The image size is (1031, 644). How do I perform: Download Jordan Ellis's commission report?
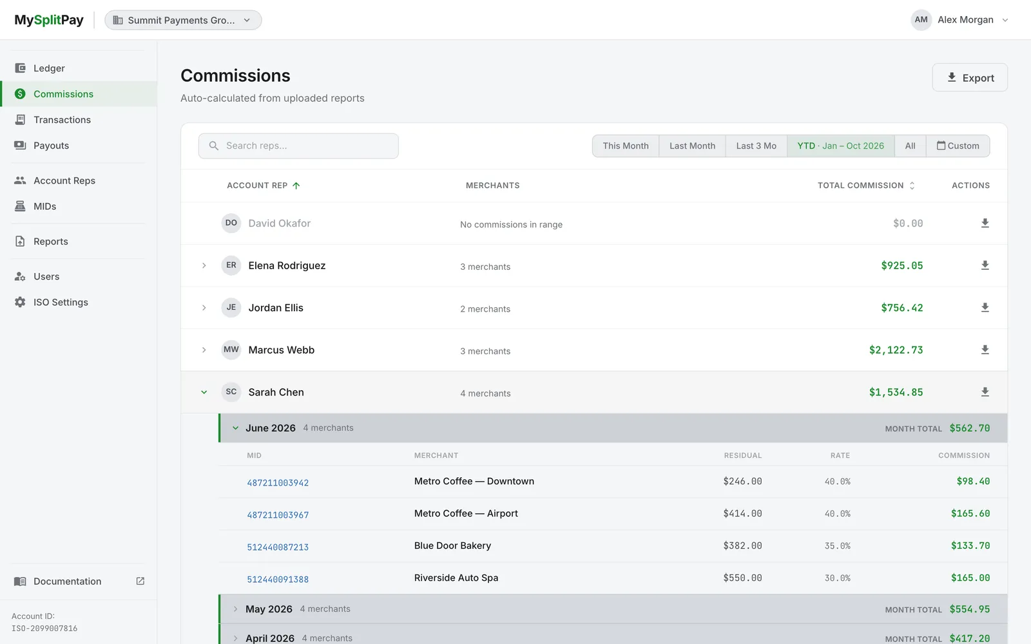[985, 308]
